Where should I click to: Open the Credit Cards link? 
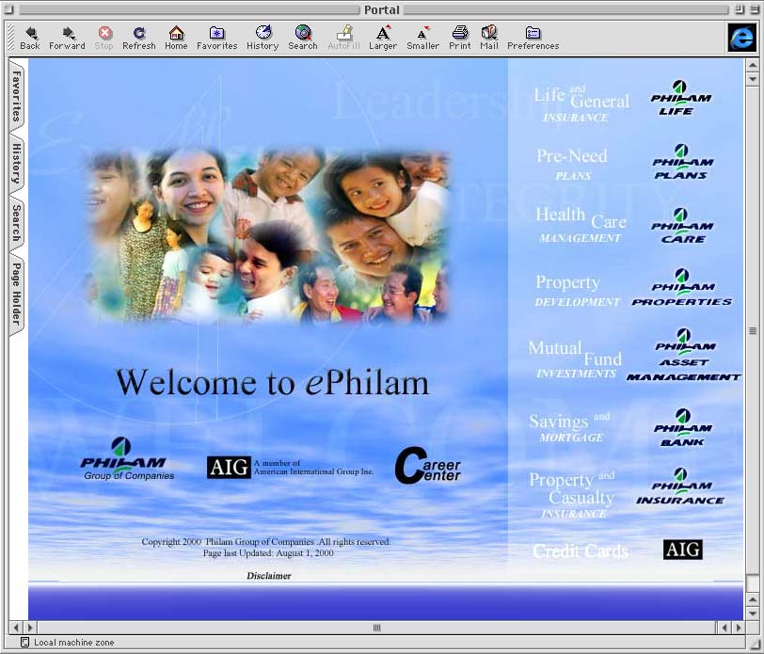(581, 550)
